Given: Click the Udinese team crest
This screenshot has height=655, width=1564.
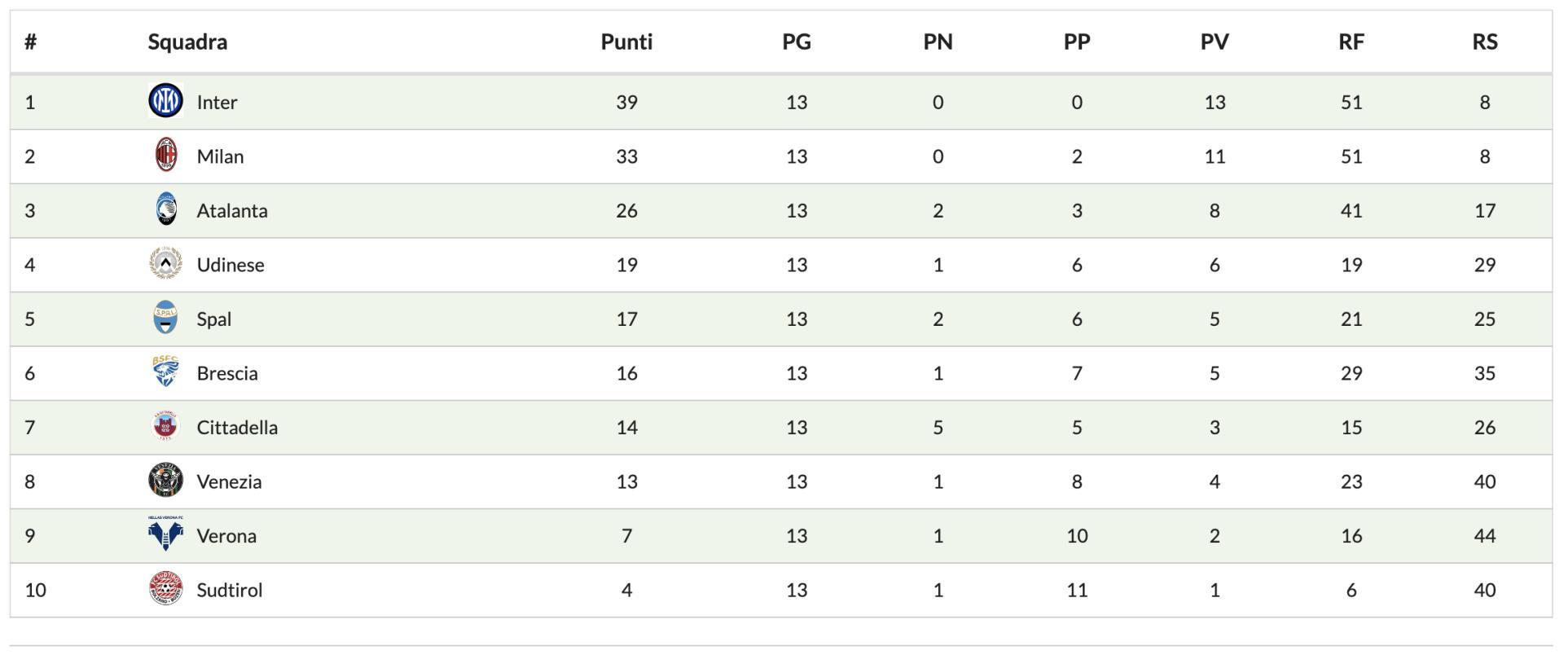Looking at the screenshot, I should click(165, 264).
